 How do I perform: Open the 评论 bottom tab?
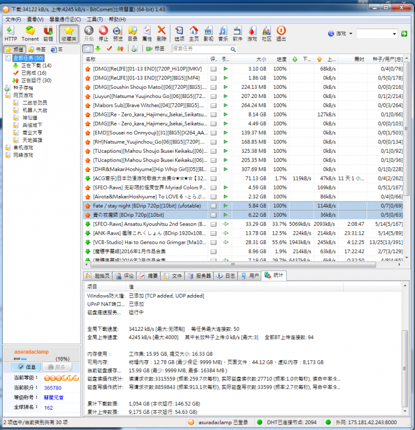[125, 276]
